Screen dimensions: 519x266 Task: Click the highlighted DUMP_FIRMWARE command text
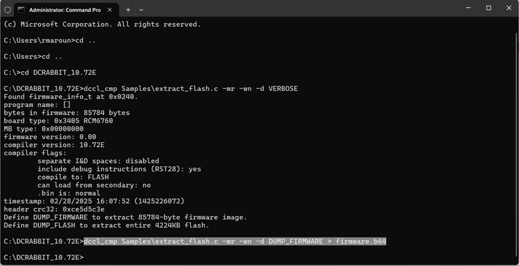(235, 241)
